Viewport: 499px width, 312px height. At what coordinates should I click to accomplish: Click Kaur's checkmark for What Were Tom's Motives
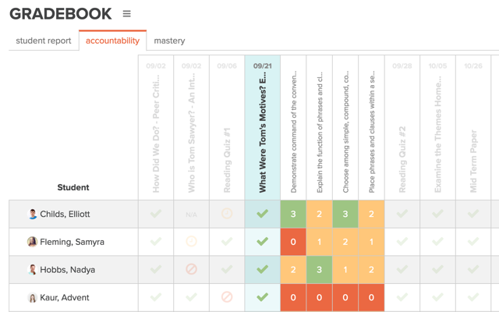pyautogui.click(x=263, y=297)
